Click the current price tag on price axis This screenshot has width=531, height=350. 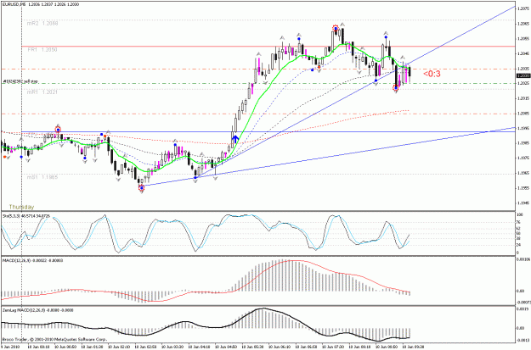(523, 75)
